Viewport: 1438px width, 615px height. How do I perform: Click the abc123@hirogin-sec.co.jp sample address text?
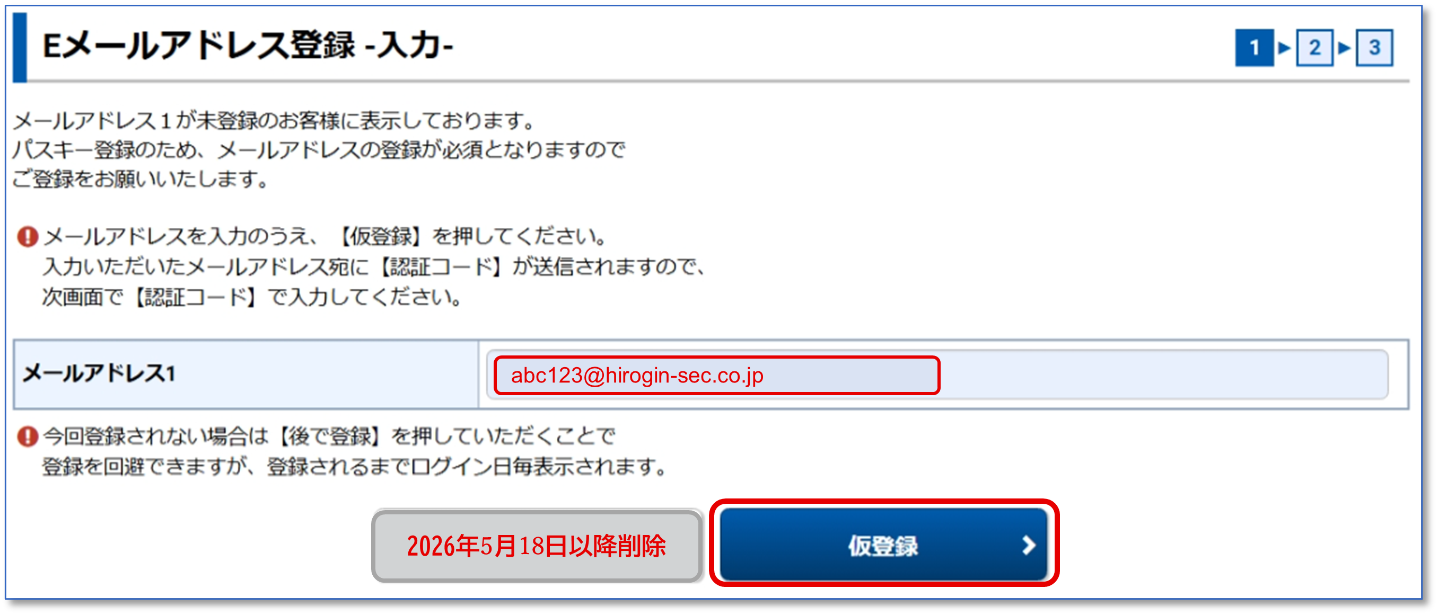pos(637,375)
